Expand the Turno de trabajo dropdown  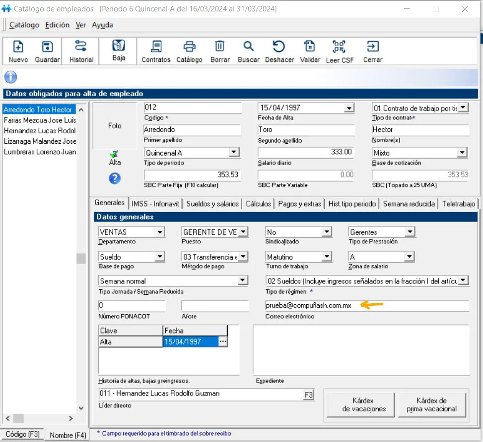coord(326,257)
